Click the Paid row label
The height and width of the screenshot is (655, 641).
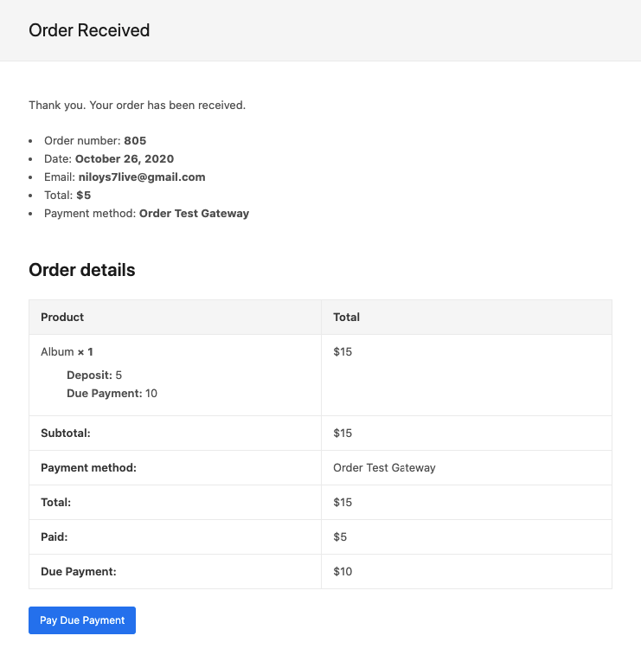[54, 536]
